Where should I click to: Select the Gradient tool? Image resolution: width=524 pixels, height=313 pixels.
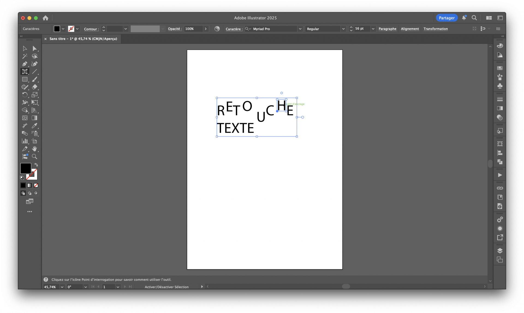[x=34, y=118]
